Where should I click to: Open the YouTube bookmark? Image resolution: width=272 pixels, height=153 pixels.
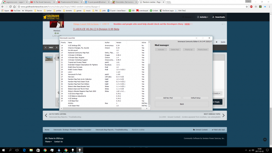[16, 11]
